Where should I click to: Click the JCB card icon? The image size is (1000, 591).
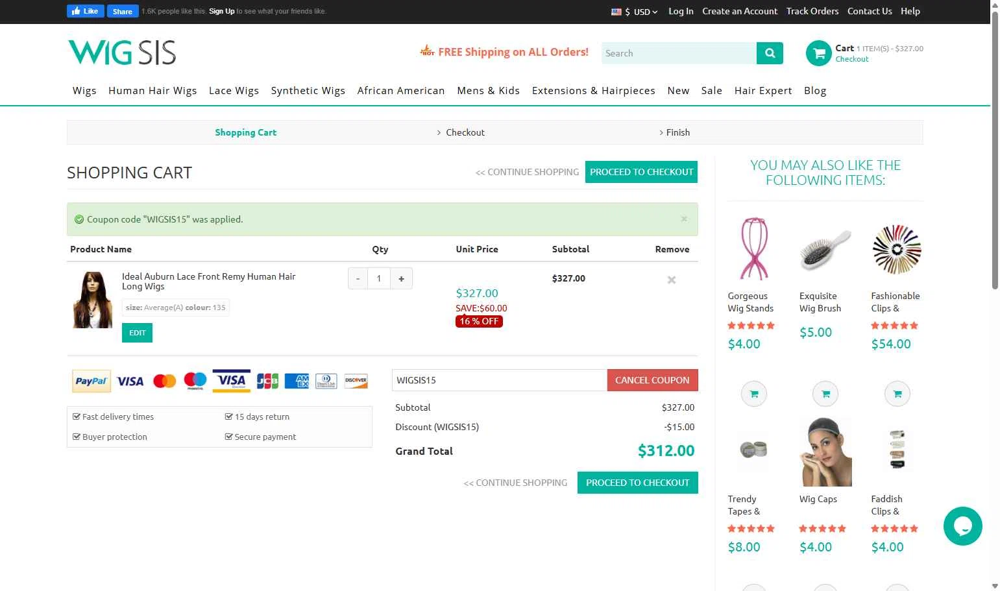click(267, 381)
